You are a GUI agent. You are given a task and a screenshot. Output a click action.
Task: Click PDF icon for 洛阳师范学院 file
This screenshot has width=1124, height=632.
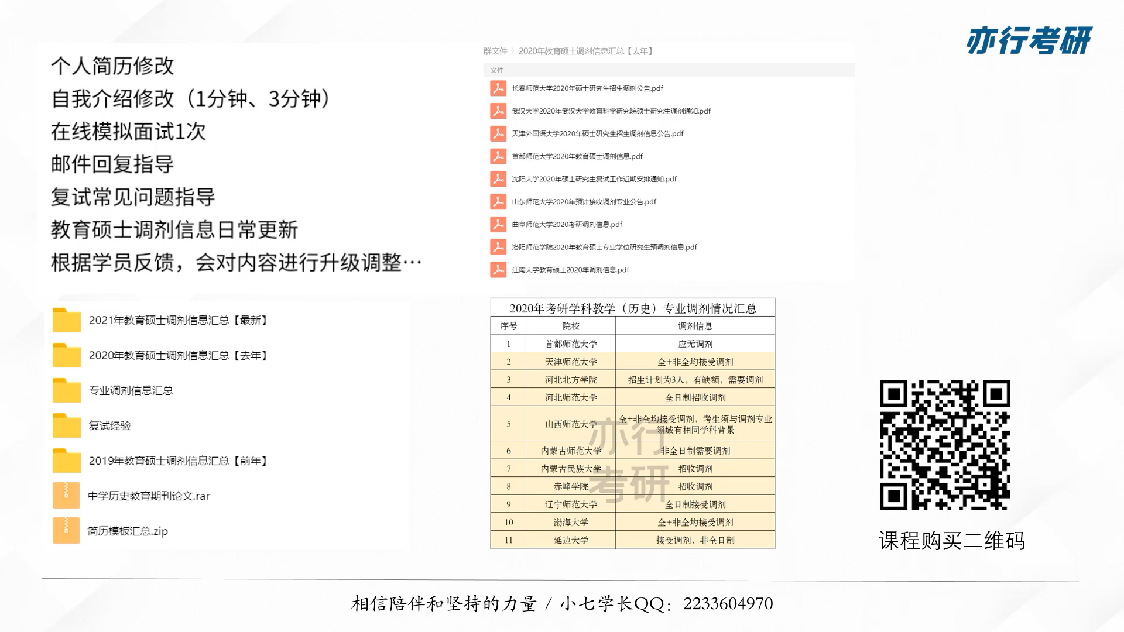pyautogui.click(x=498, y=247)
